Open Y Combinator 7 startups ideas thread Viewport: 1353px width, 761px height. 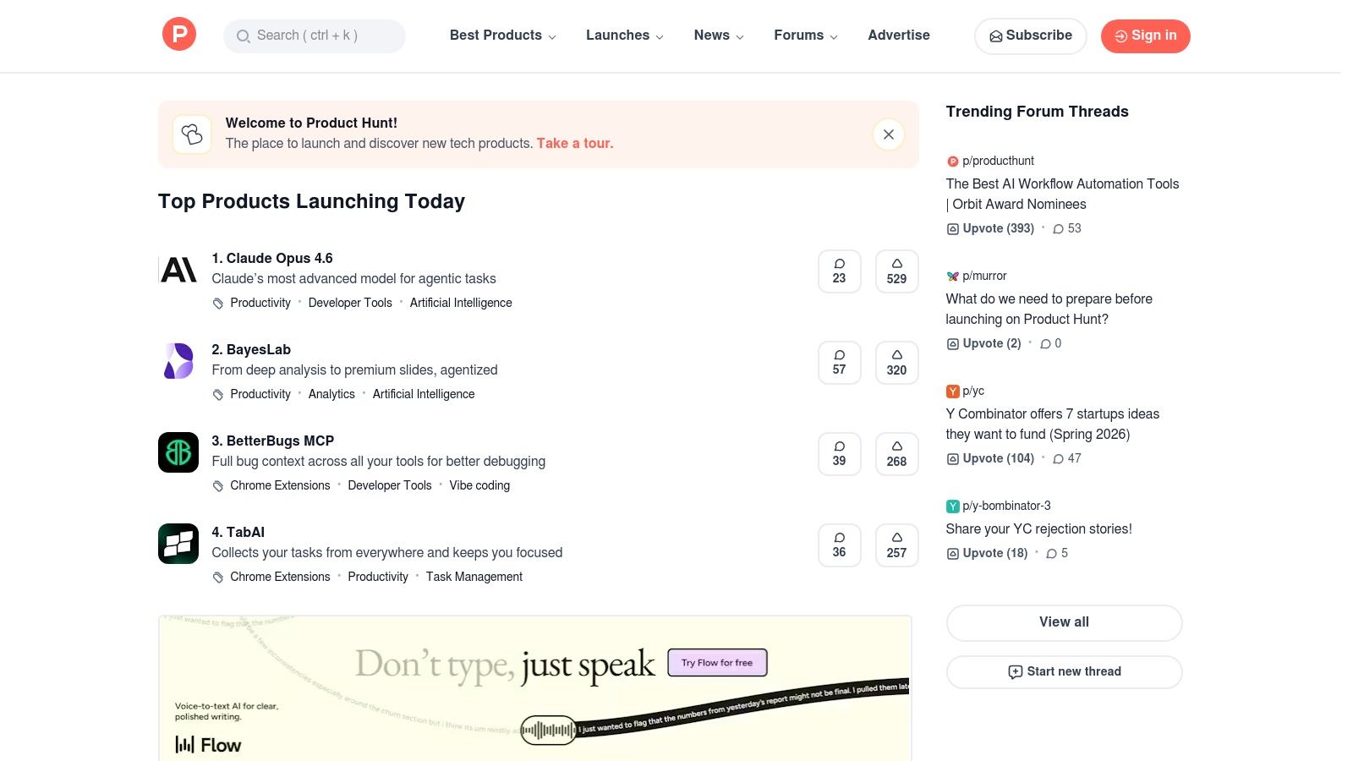1053,424
